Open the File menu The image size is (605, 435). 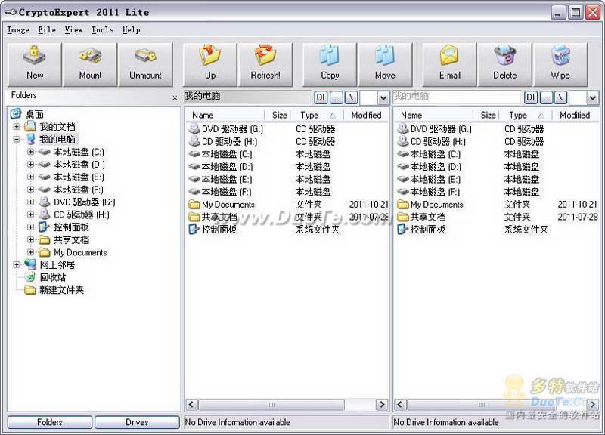(47, 29)
